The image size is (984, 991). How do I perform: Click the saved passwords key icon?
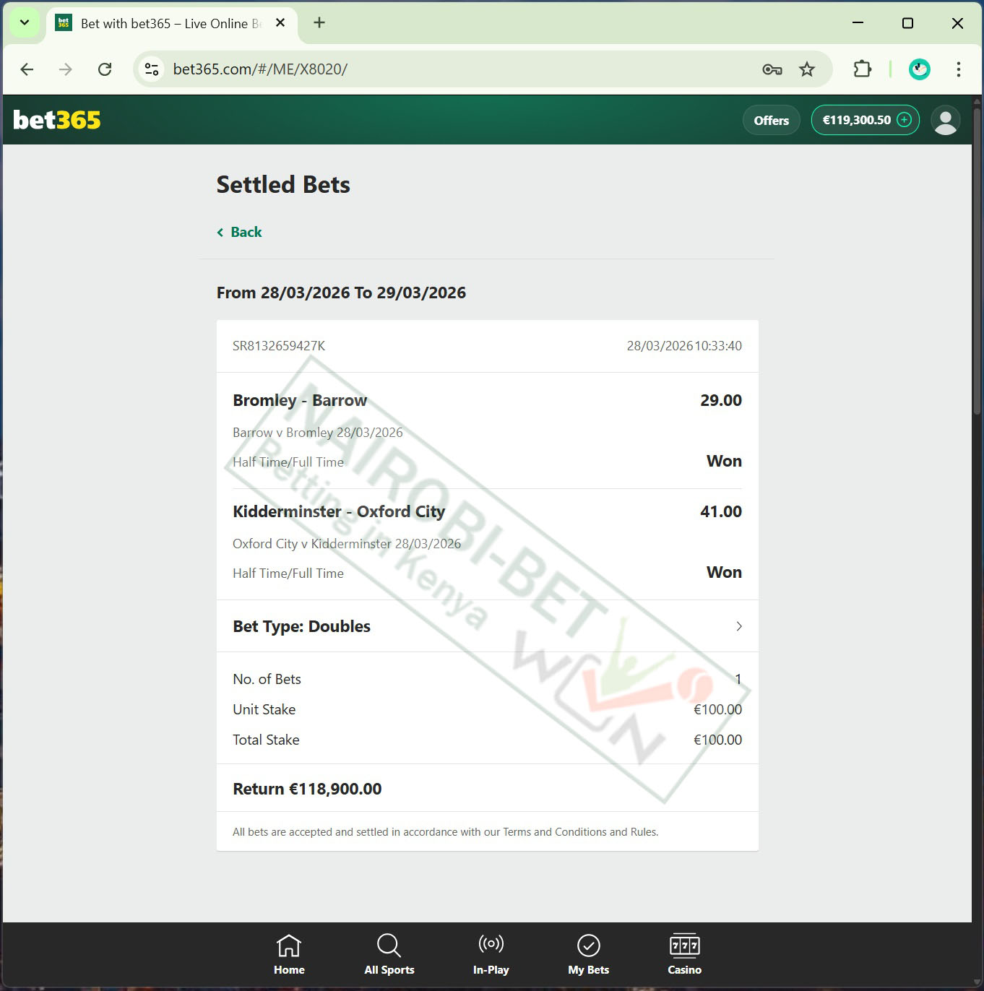click(x=770, y=69)
